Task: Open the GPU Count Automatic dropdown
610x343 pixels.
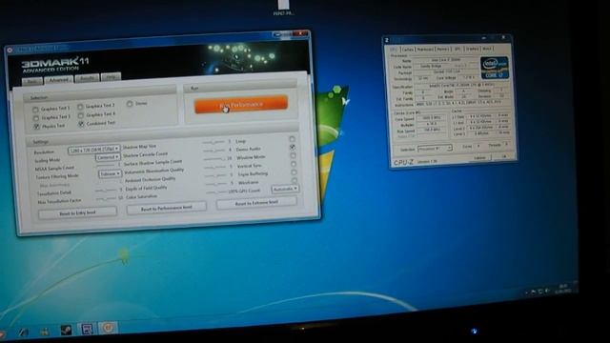Action: pyautogui.click(x=285, y=189)
